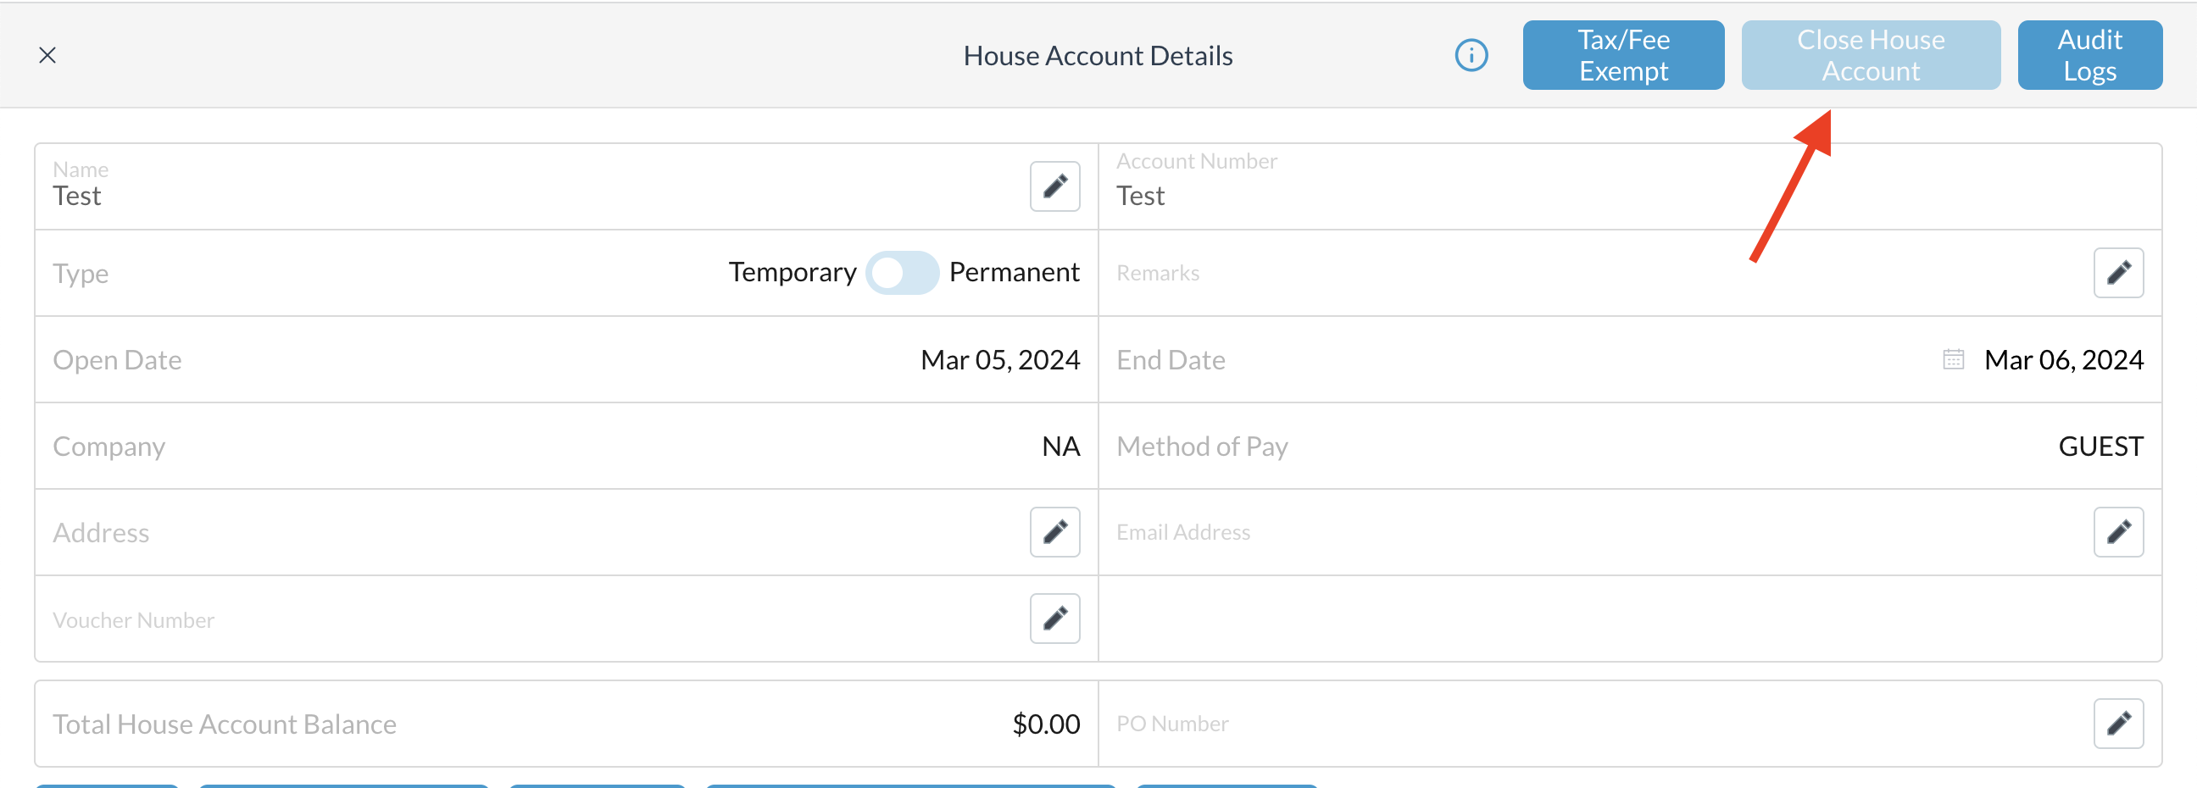This screenshot has width=2197, height=788.
Task: Close the House Account Details panel
Action: tap(47, 55)
